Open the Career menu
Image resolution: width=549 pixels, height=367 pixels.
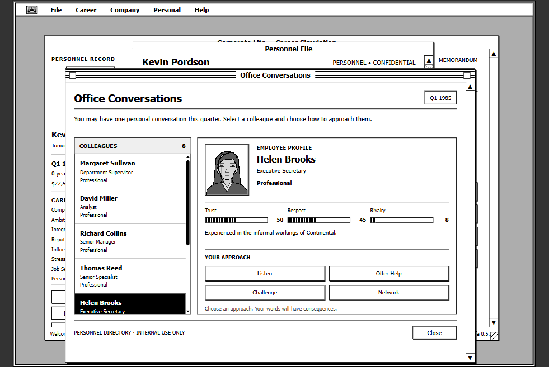click(x=86, y=10)
